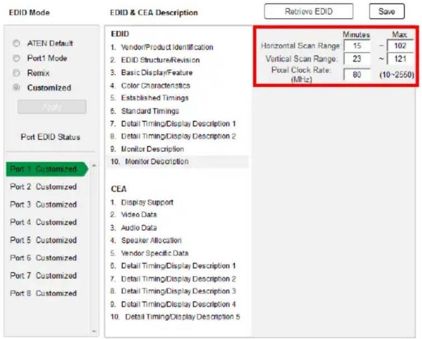The image size is (422, 339).
Task: Select Port 7 Customized entry
Action: point(43,275)
